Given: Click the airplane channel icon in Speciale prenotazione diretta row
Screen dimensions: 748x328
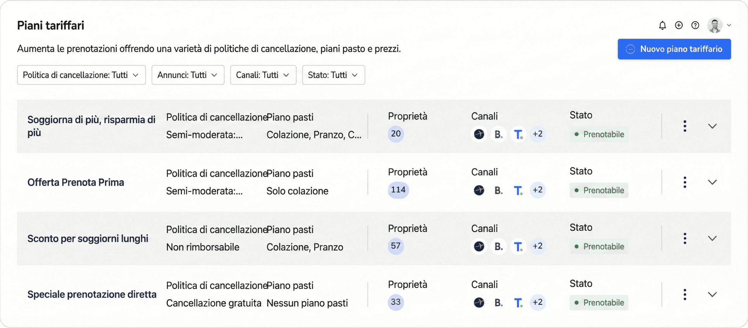Looking at the screenshot, I should (479, 302).
